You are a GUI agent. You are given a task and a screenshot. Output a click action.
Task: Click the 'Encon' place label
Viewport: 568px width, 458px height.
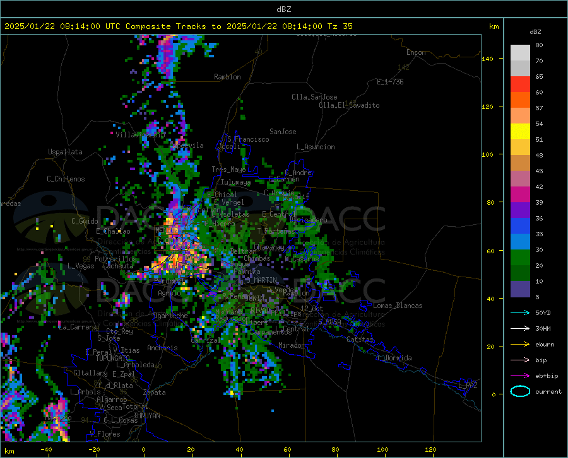click(416, 52)
